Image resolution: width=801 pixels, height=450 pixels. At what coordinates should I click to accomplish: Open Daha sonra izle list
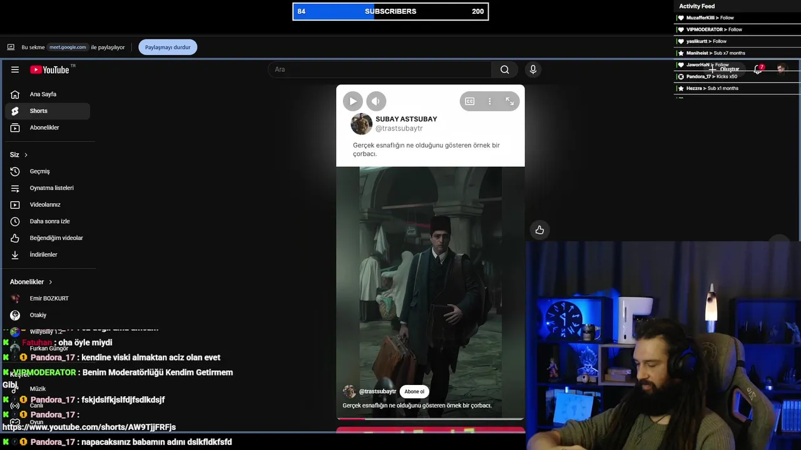[x=48, y=221]
